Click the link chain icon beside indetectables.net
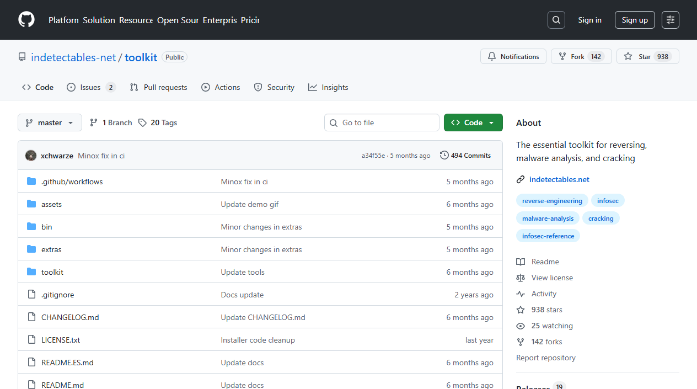Viewport: 697px width, 389px height. [x=521, y=179]
